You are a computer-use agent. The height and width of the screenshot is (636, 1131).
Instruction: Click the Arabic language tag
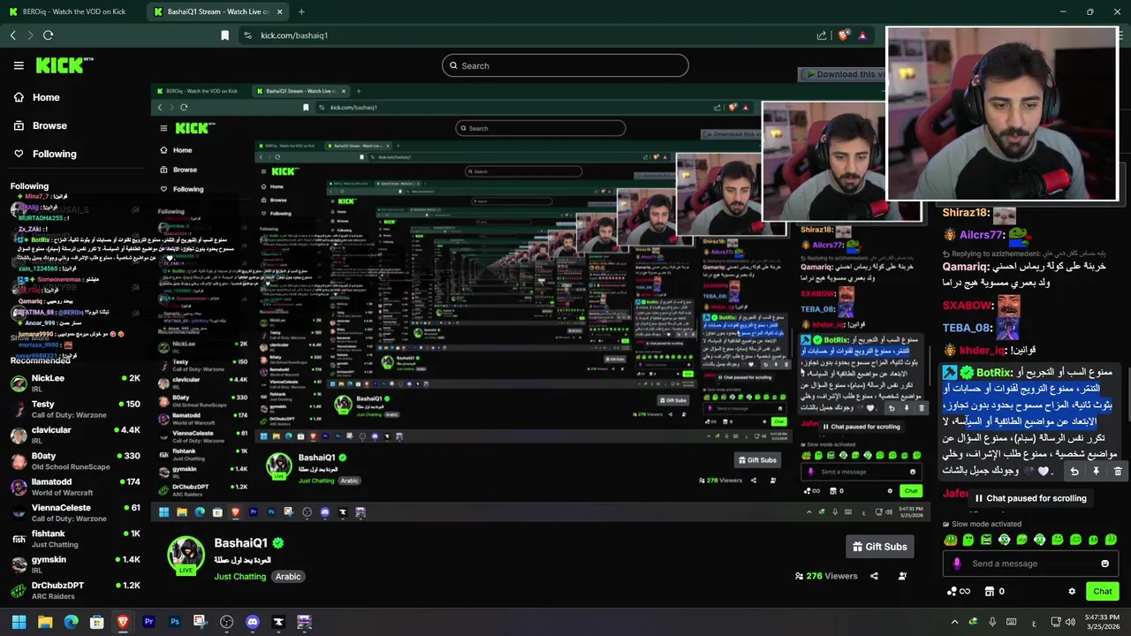point(288,577)
